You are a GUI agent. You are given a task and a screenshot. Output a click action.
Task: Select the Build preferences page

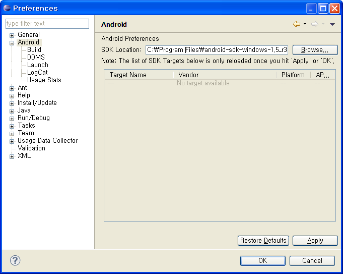(34, 50)
